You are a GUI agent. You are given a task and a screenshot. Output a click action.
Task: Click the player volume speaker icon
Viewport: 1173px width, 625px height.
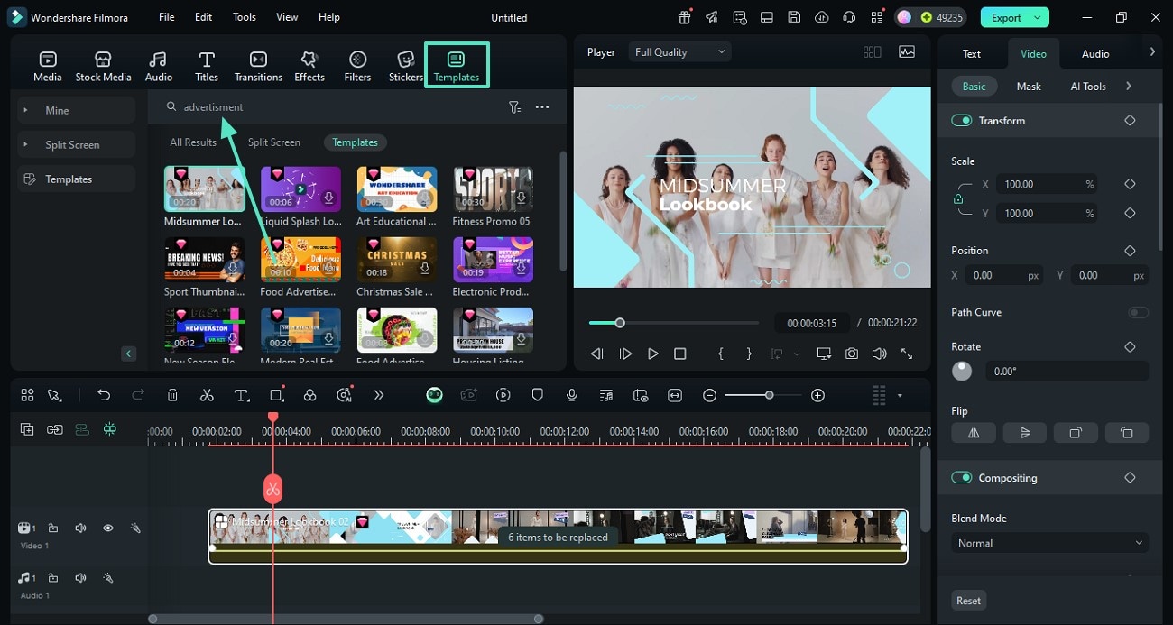tap(879, 354)
